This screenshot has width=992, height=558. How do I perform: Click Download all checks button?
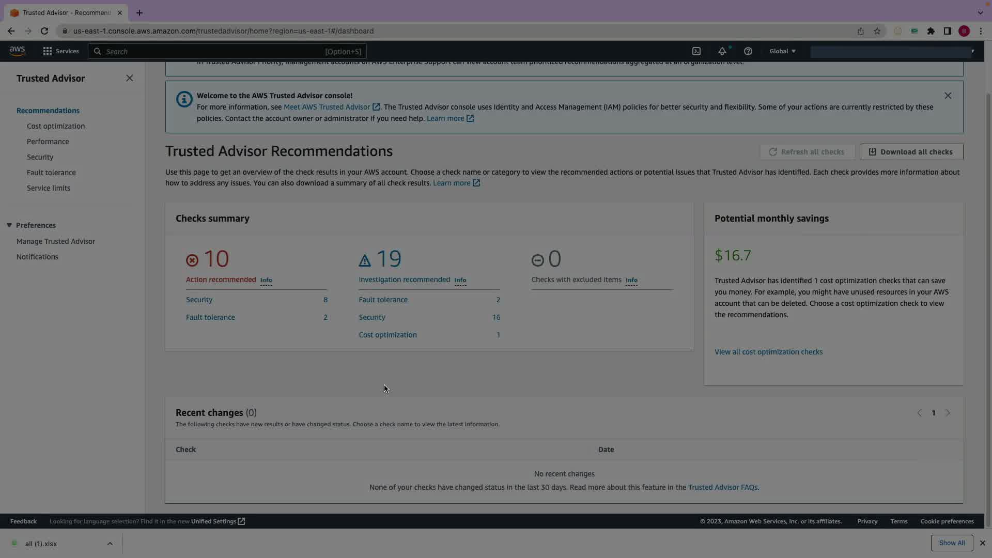point(911,152)
